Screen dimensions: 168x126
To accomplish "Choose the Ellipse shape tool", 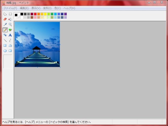I will [x=5, y=51].
